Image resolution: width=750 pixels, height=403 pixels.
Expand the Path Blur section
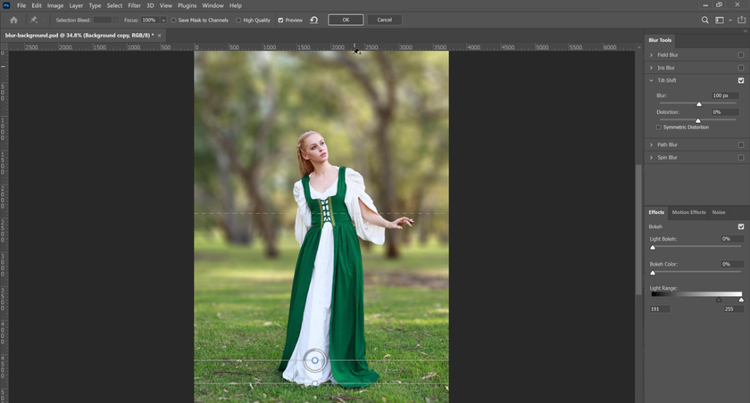[x=651, y=144]
